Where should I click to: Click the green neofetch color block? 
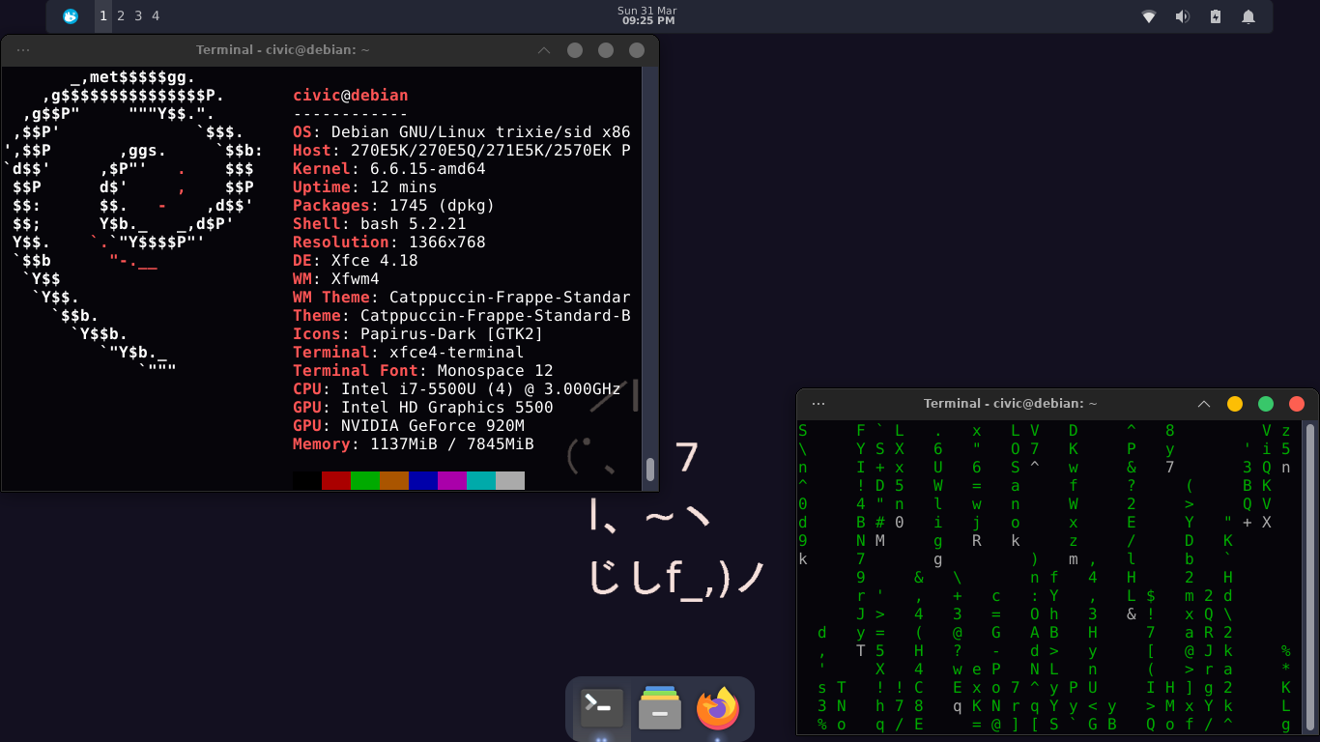(x=365, y=480)
